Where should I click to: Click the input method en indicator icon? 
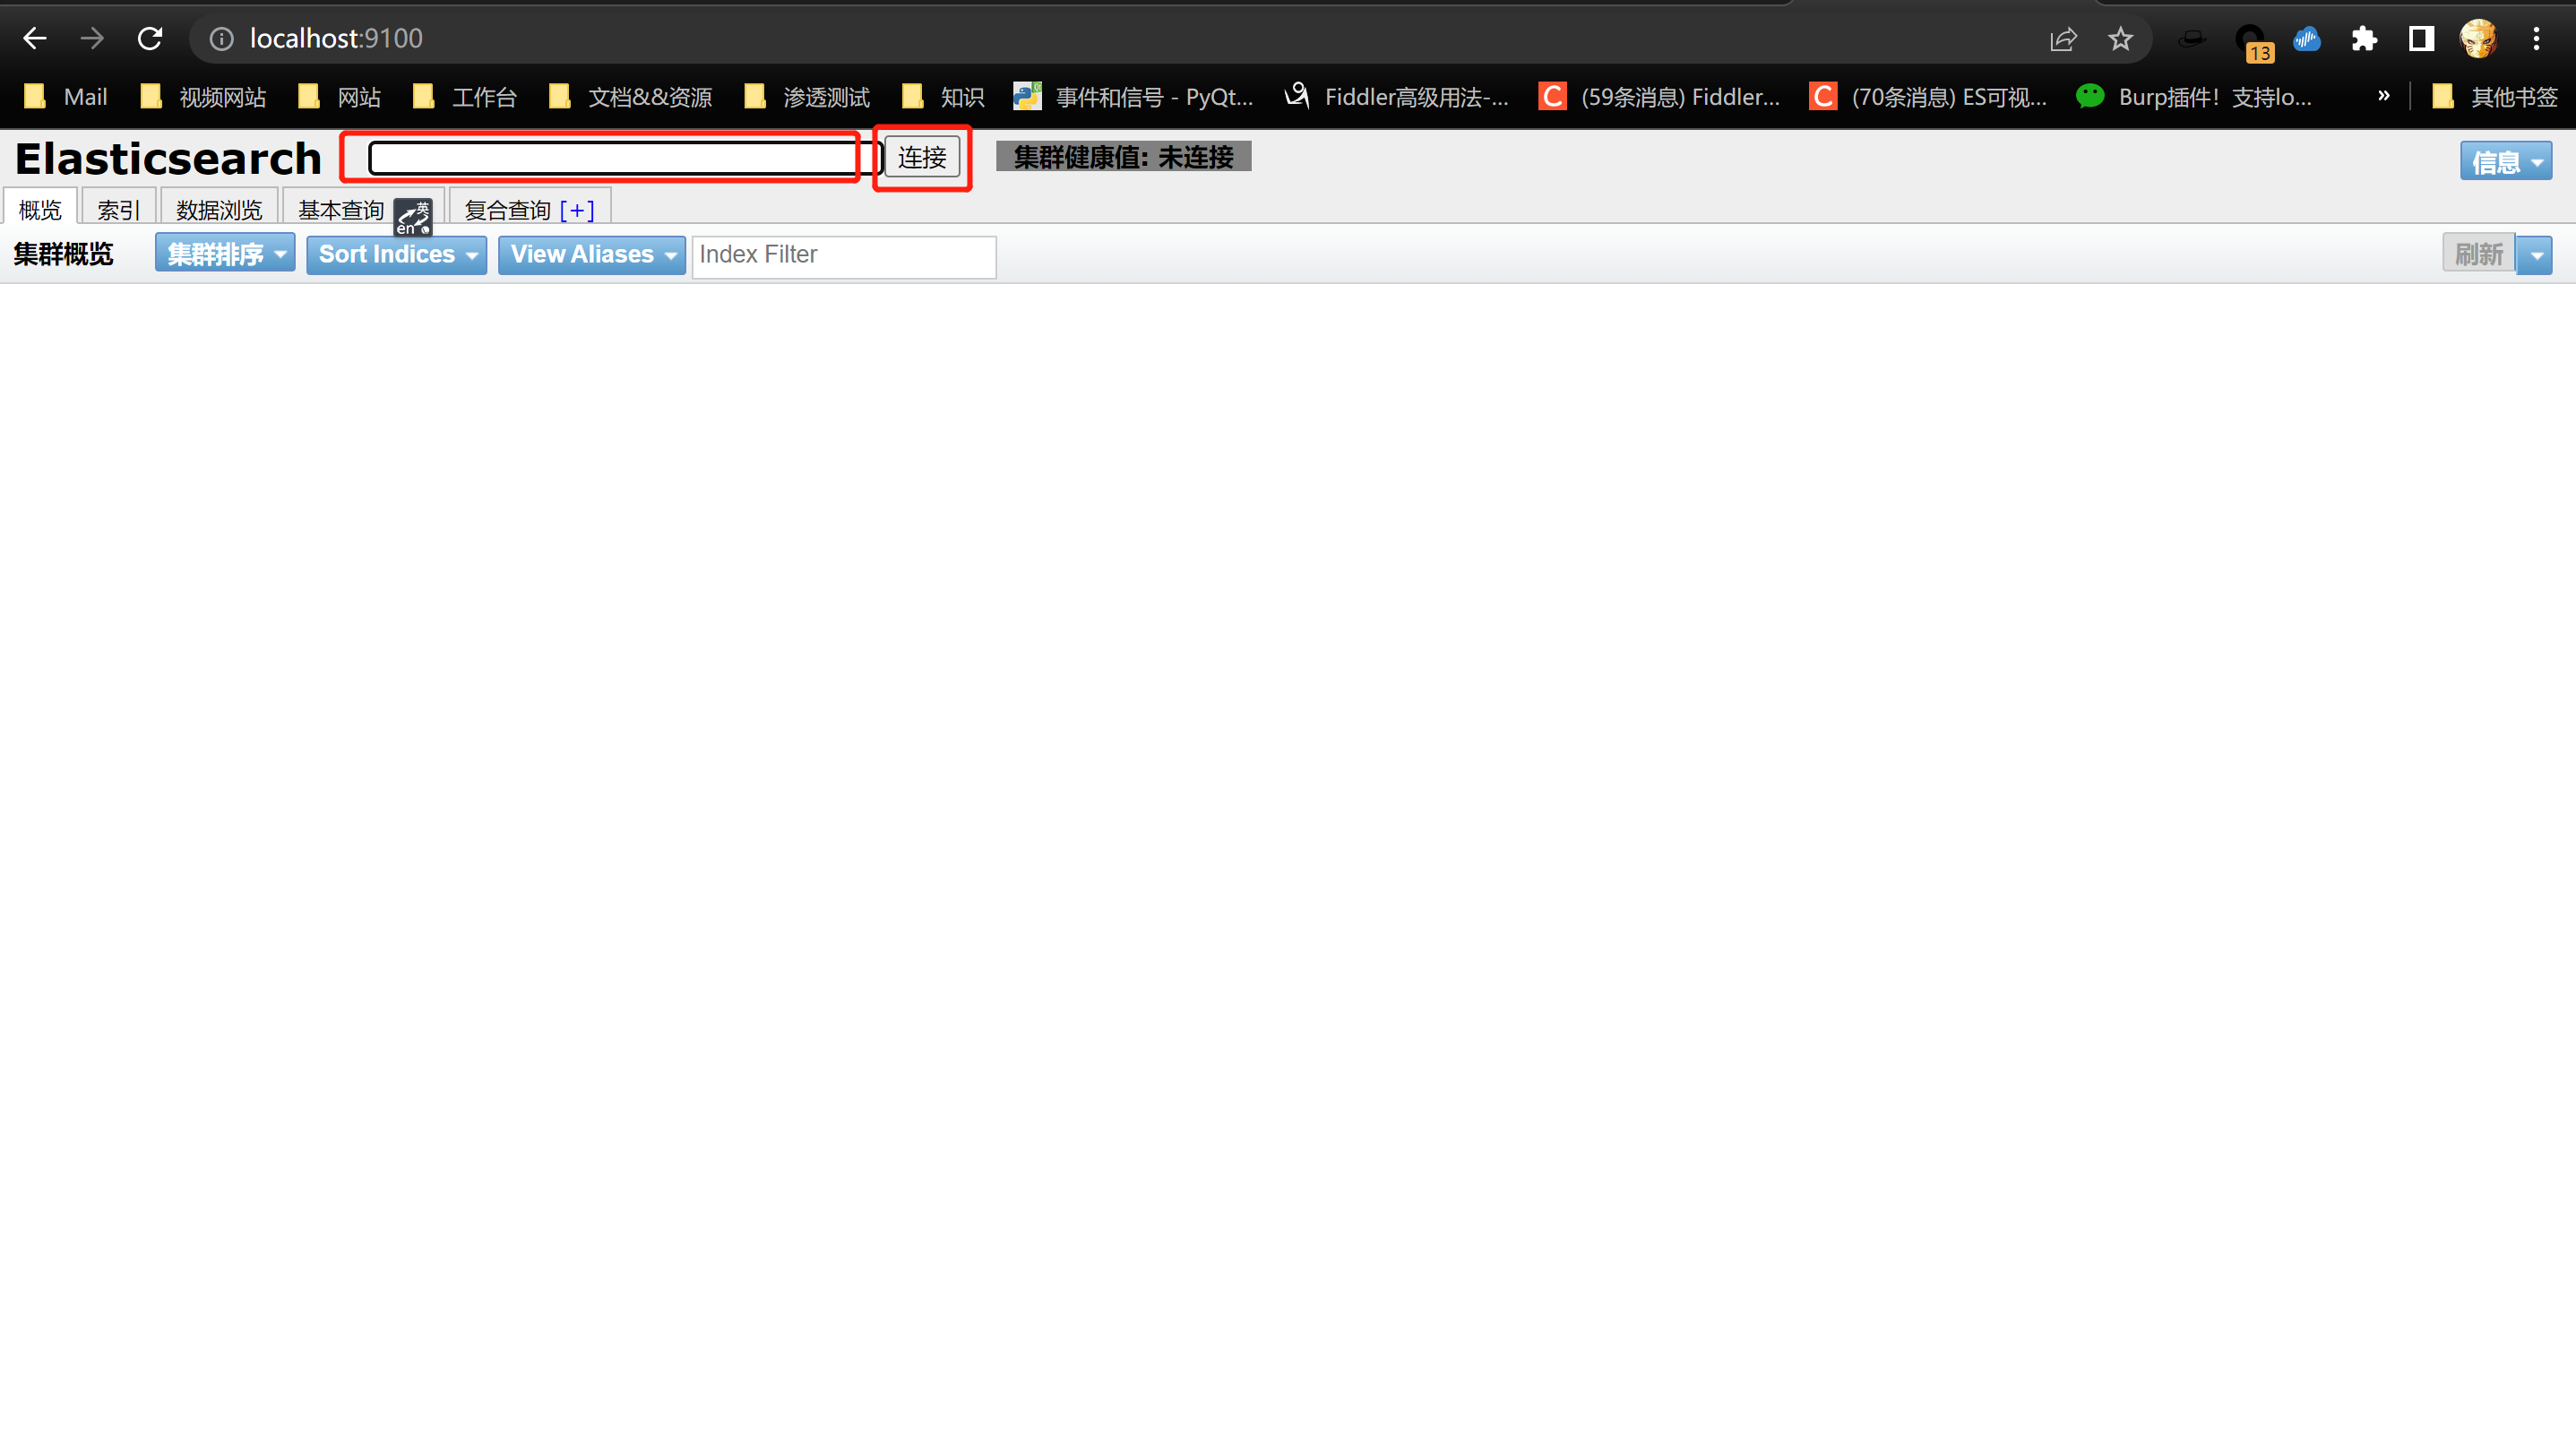pyautogui.click(x=413, y=217)
